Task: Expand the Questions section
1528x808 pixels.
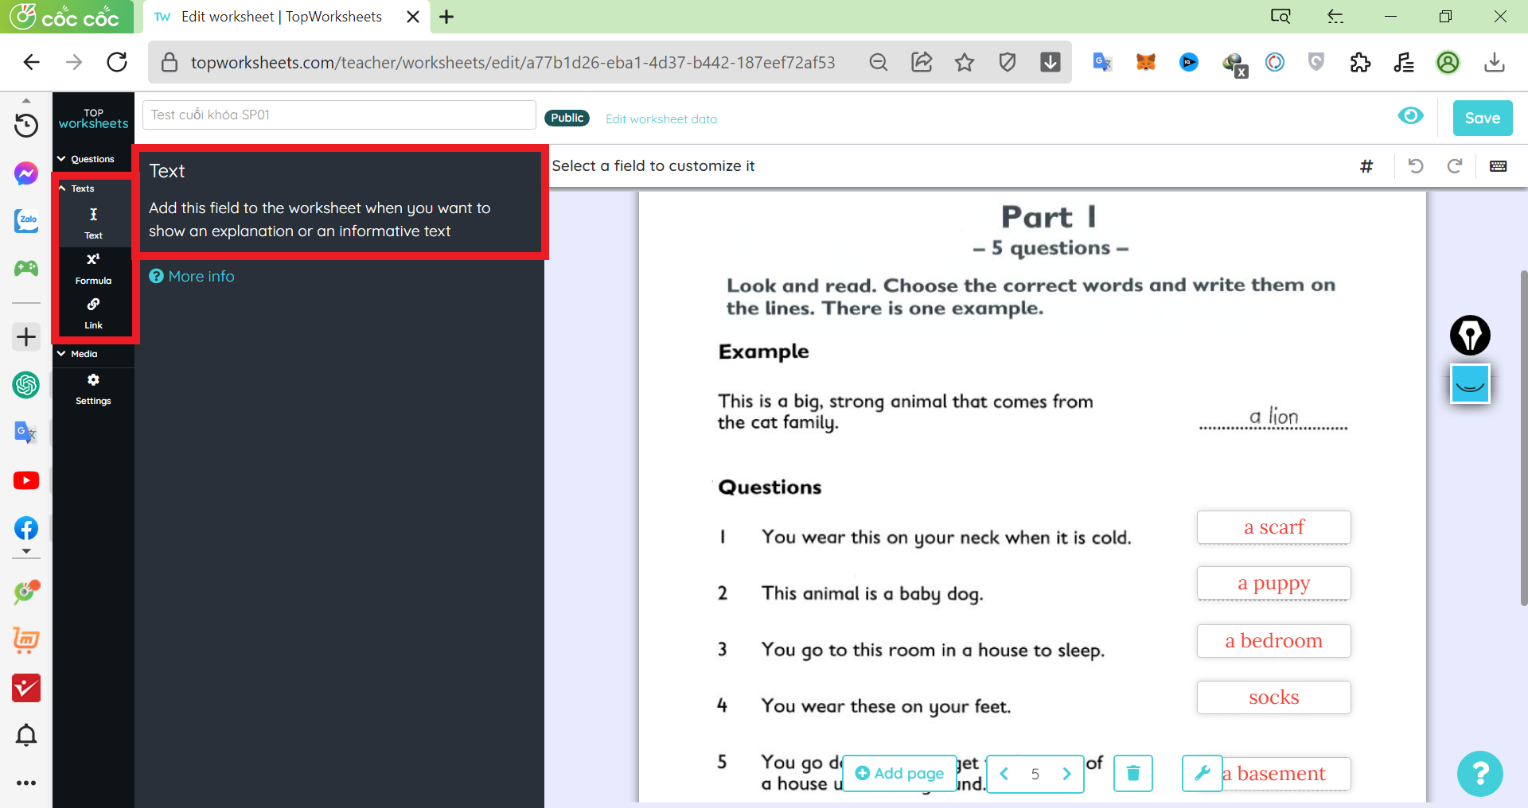Action: tap(86, 159)
